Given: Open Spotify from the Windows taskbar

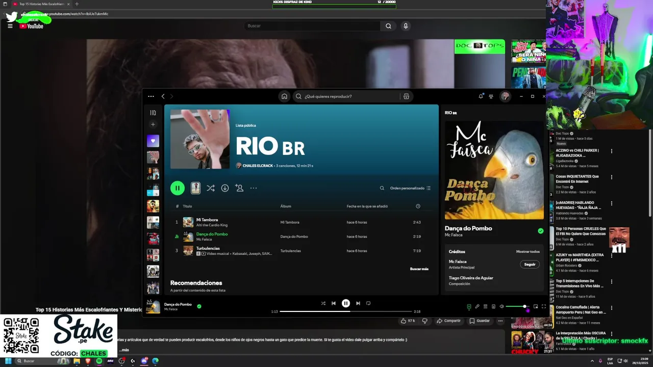Looking at the screenshot, I should (99, 361).
